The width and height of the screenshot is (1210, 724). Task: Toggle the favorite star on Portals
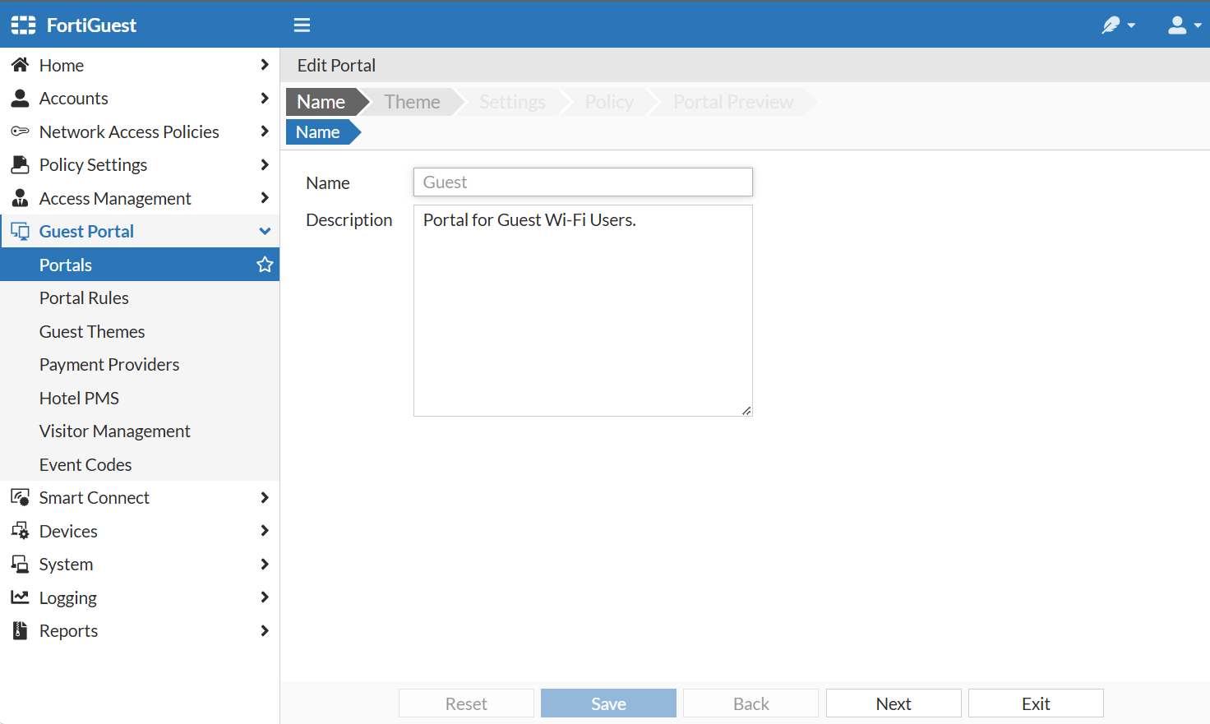pos(265,264)
